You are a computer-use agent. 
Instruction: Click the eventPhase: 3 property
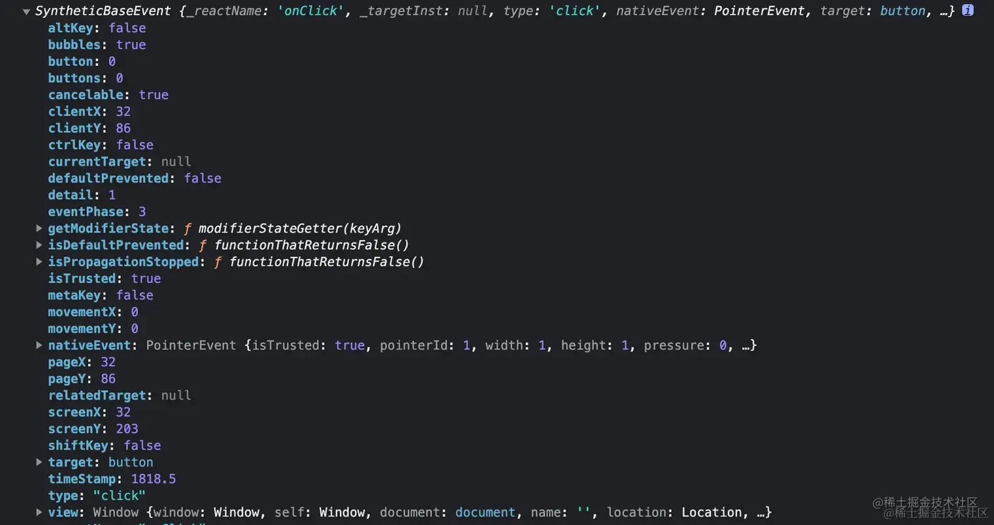pos(97,212)
